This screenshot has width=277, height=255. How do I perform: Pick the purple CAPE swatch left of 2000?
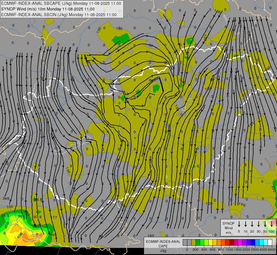click(x=244, y=243)
